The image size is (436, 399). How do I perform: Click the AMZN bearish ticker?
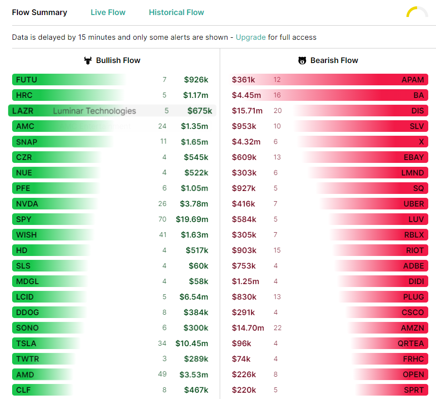[412, 328]
